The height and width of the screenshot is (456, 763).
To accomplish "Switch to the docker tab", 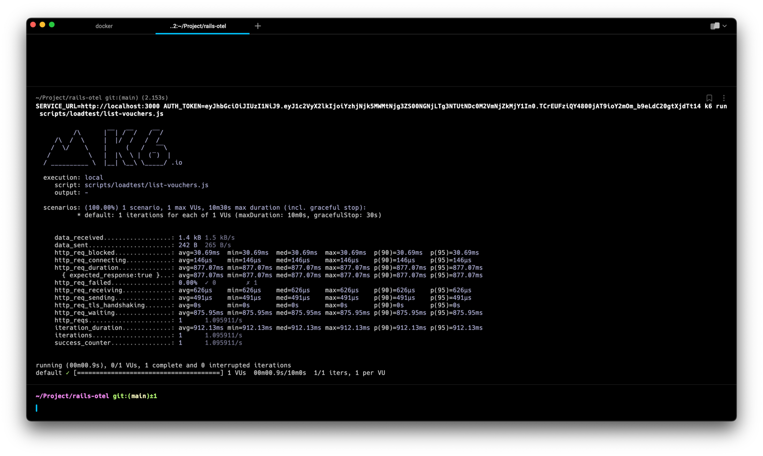I will pos(104,26).
